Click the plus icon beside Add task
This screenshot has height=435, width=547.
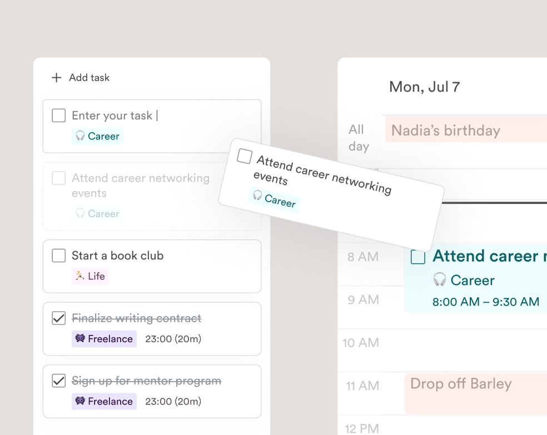pyautogui.click(x=56, y=78)
